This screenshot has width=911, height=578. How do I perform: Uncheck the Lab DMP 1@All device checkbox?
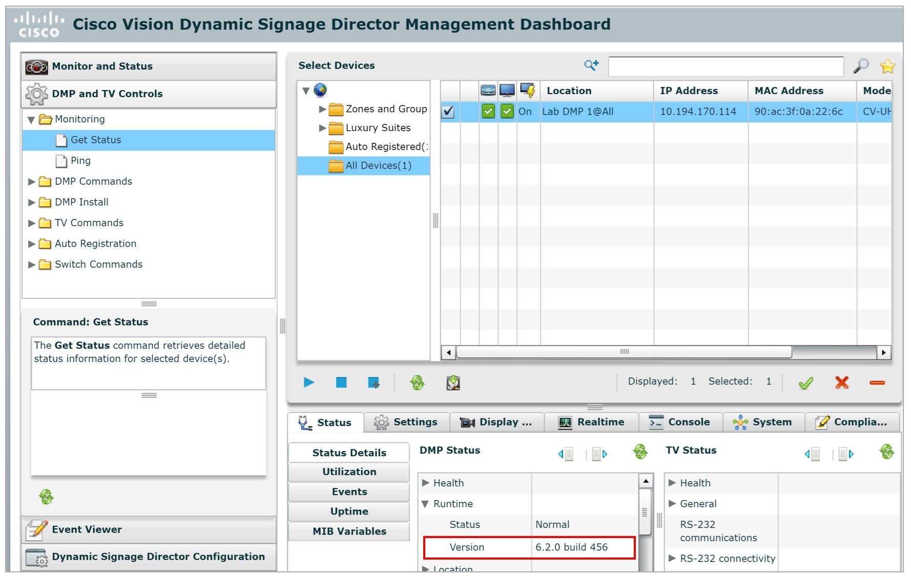tap(448, 112)
